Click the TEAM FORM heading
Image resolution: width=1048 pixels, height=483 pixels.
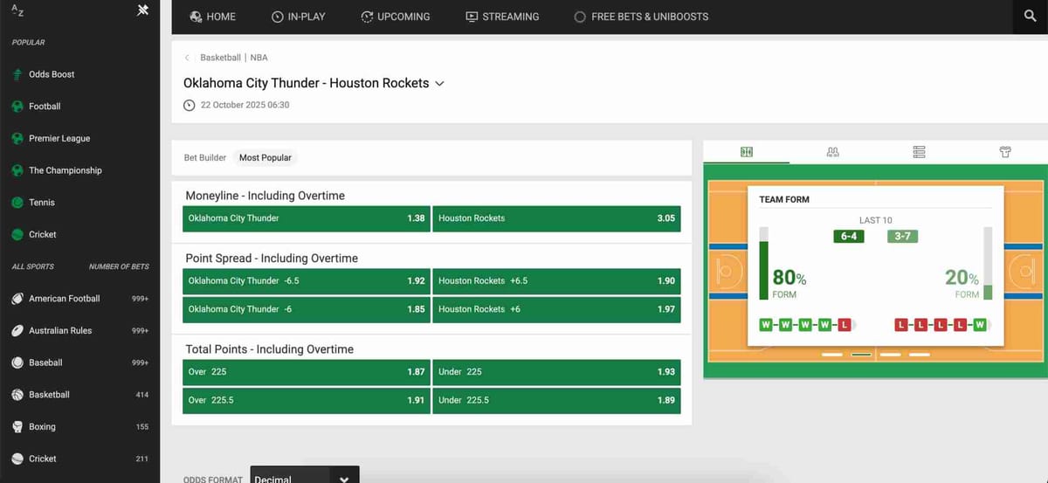pyautogui.click(x=784, y=200)
